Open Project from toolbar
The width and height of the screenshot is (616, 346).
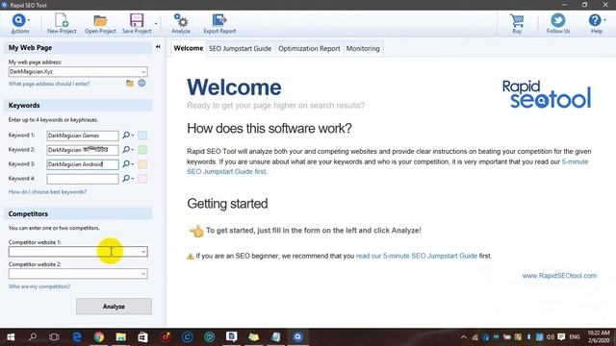pos(100,23)
